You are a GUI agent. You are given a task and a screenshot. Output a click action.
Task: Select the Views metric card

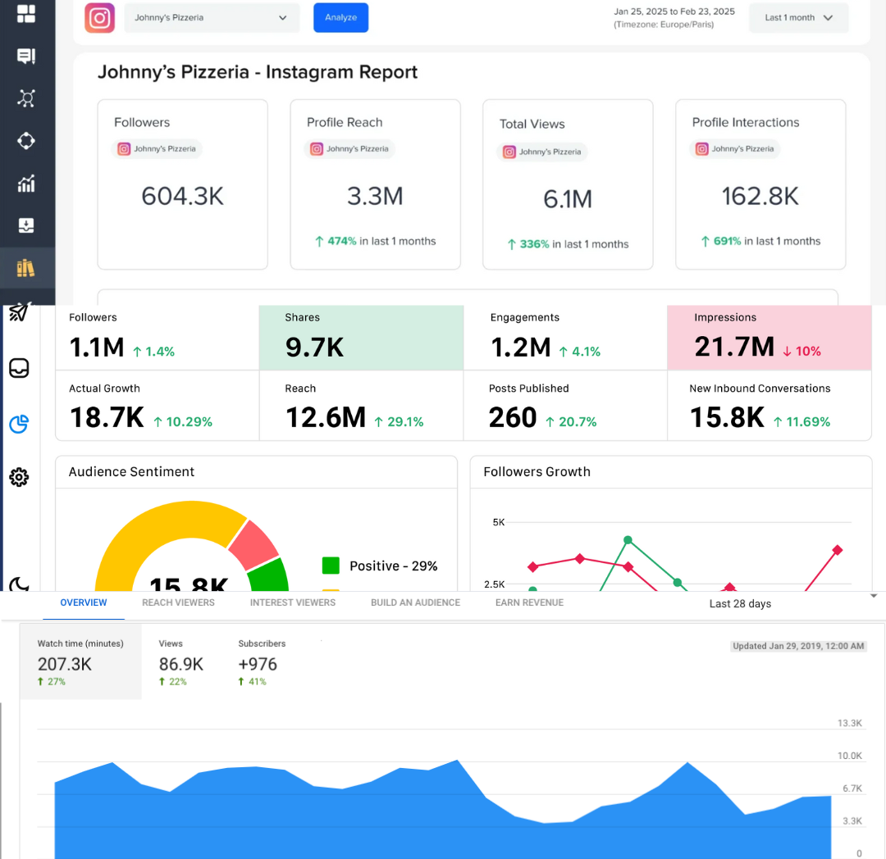(x=180, y=662)
